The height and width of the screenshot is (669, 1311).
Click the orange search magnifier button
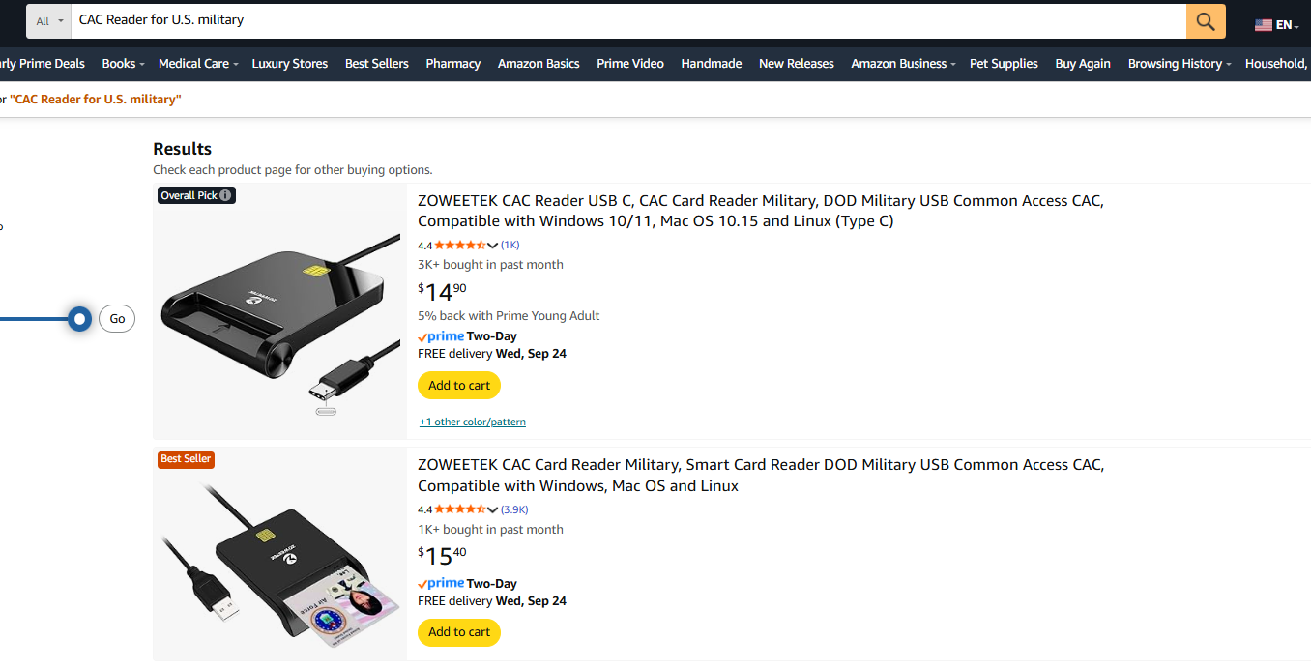[1206, 21]
